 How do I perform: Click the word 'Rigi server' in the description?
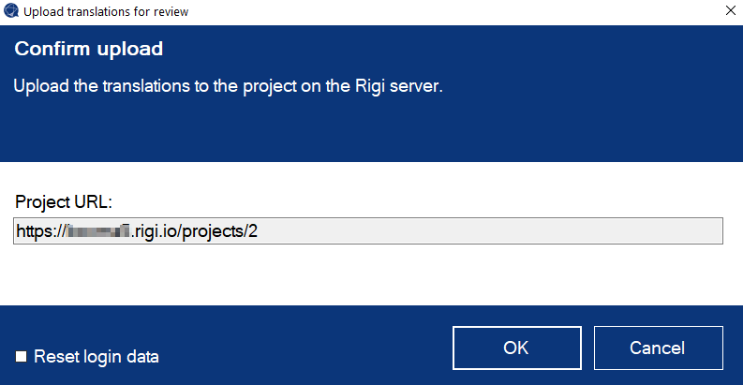(x=398, y=86)
